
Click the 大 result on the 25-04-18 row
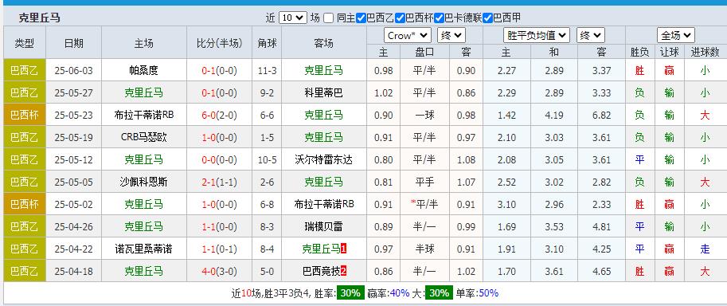click(x=705, y=271)
